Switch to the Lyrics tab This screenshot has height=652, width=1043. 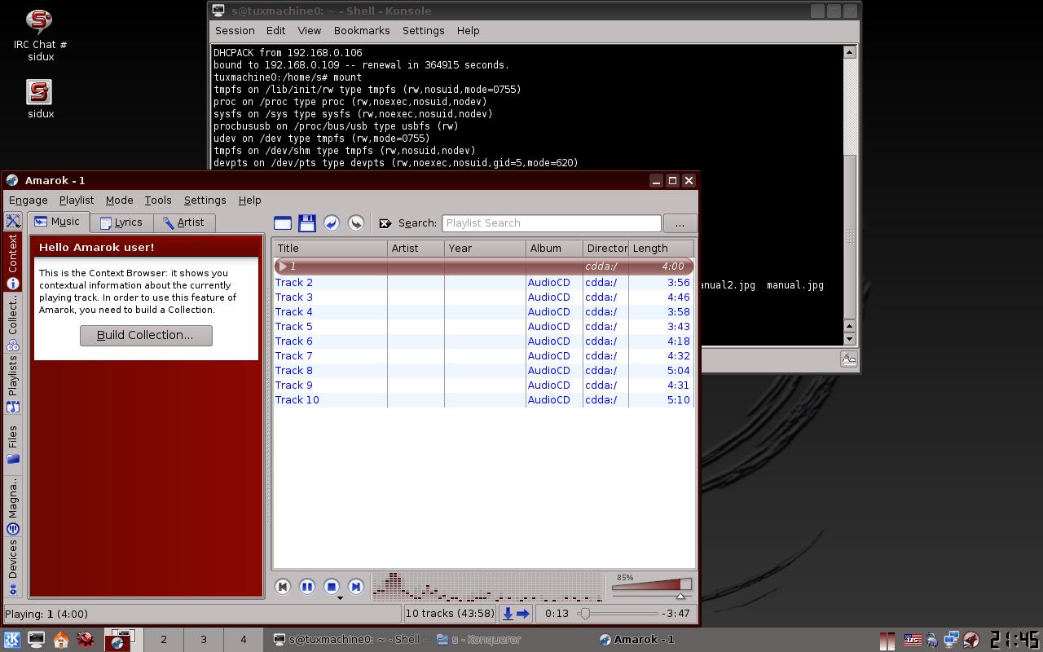tap(121, 222)
